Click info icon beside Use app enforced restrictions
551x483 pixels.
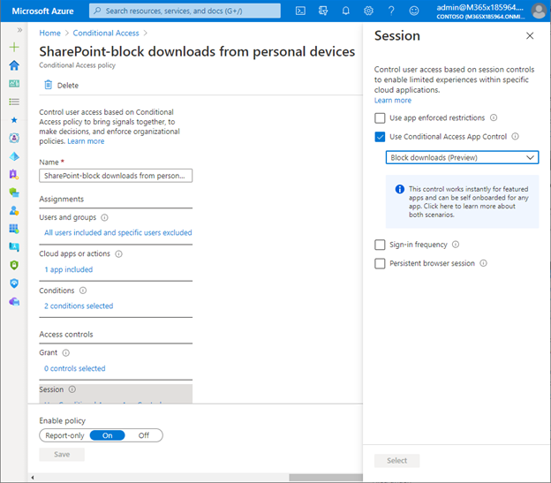pos(494,117)
